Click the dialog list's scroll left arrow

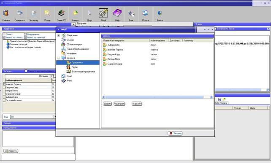(x=104, y=97)
